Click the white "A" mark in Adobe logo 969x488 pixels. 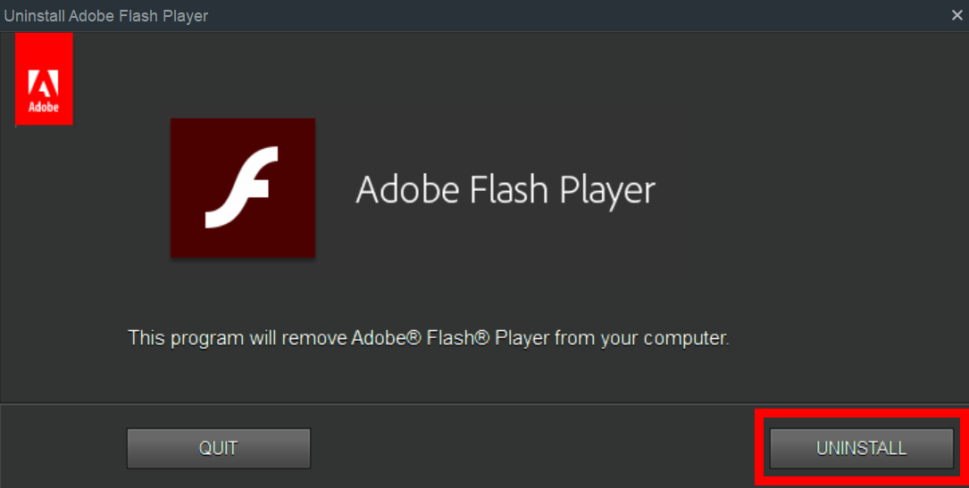coord(44,83)
